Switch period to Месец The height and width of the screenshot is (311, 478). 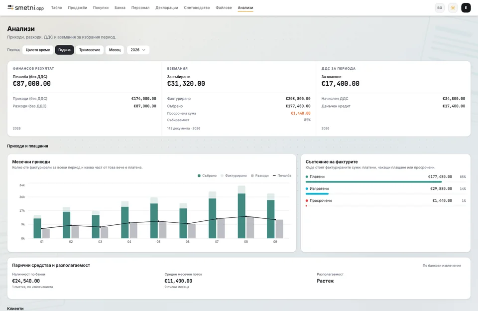115,50
